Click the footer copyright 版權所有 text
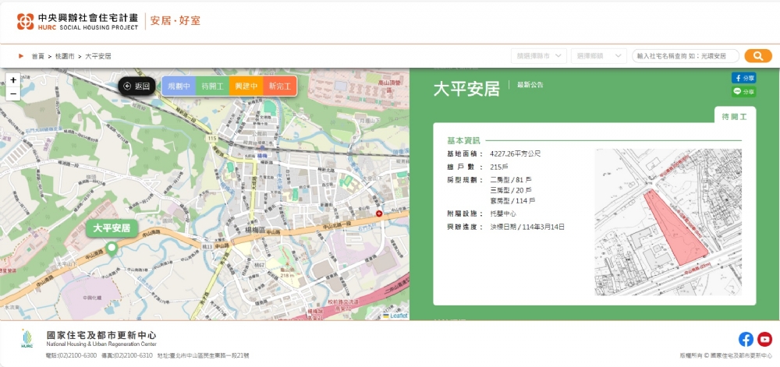Screen dimensions: 780x367 pos(725,355)
